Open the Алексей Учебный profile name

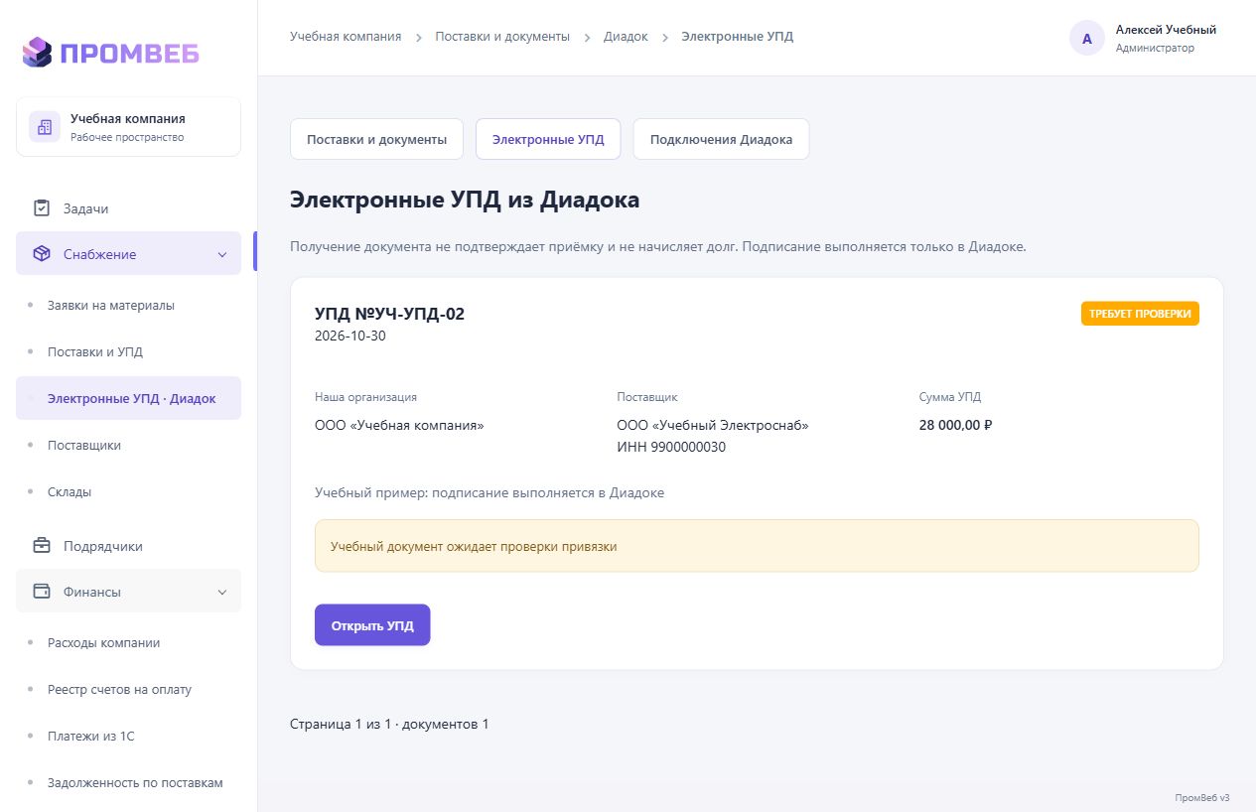1166,30
